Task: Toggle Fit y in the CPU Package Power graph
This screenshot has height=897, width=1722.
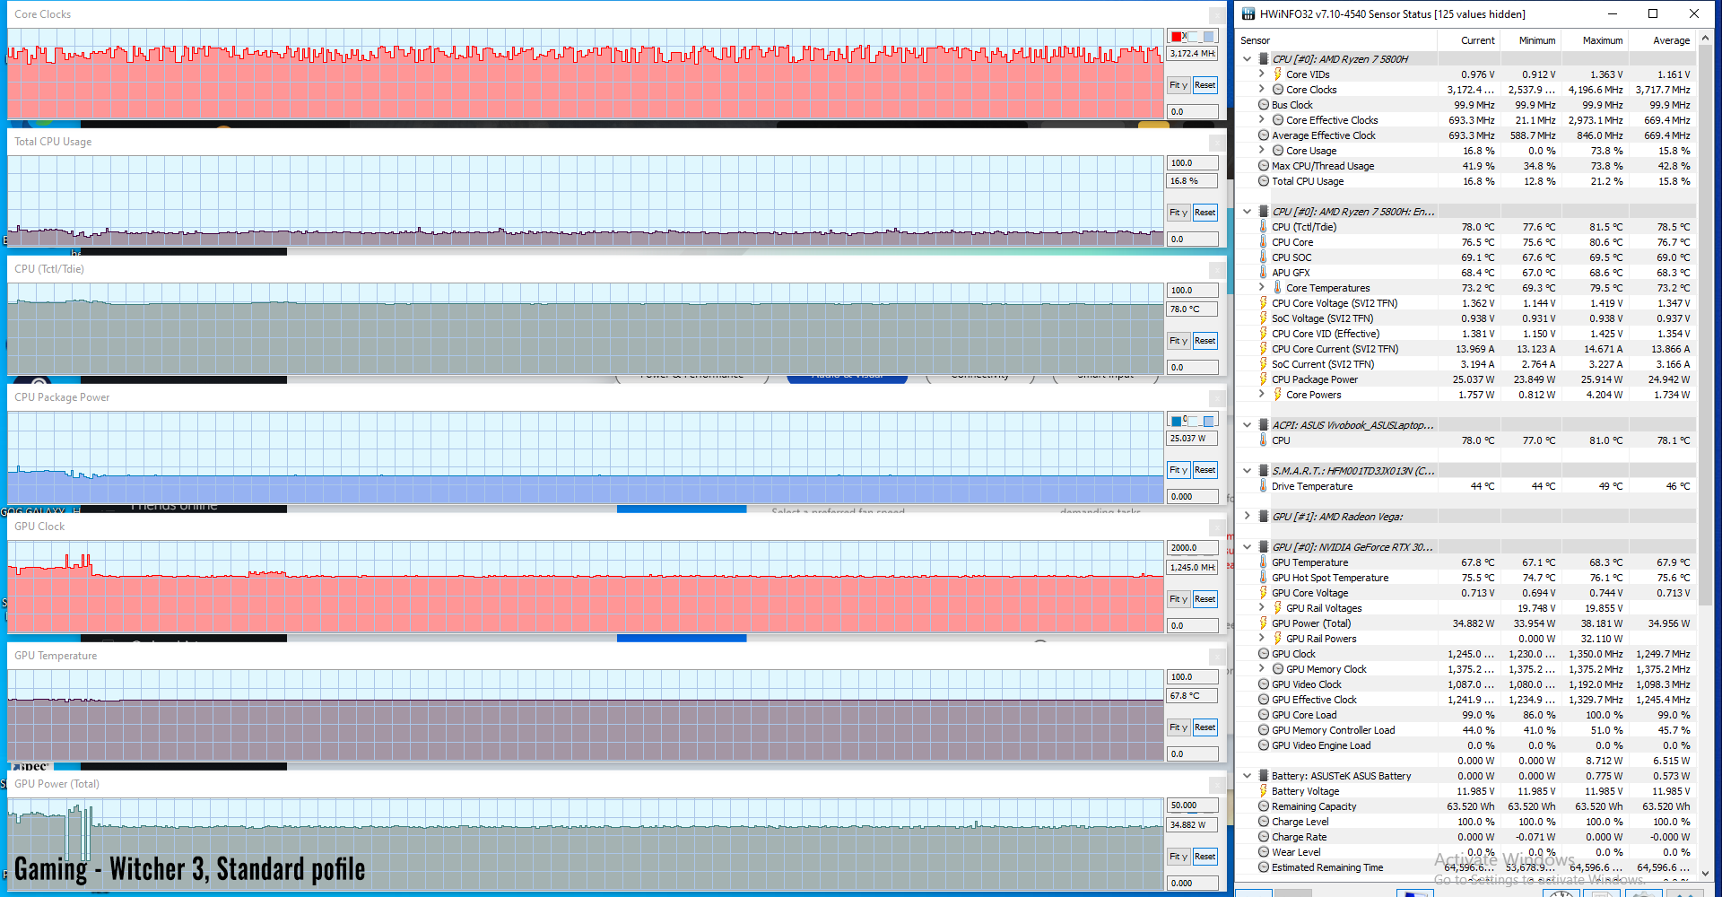Action: 1178,470
